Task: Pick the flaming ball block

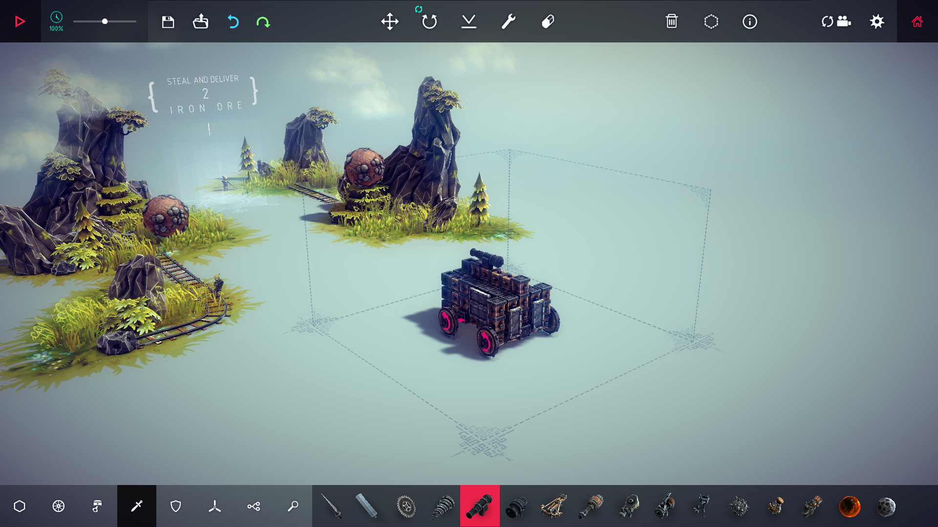Action: pyautogui.click(x=850, y=506)
